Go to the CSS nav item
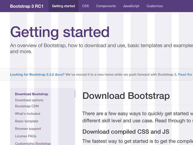Screen dimensions: 193x145 coord(85,6)
